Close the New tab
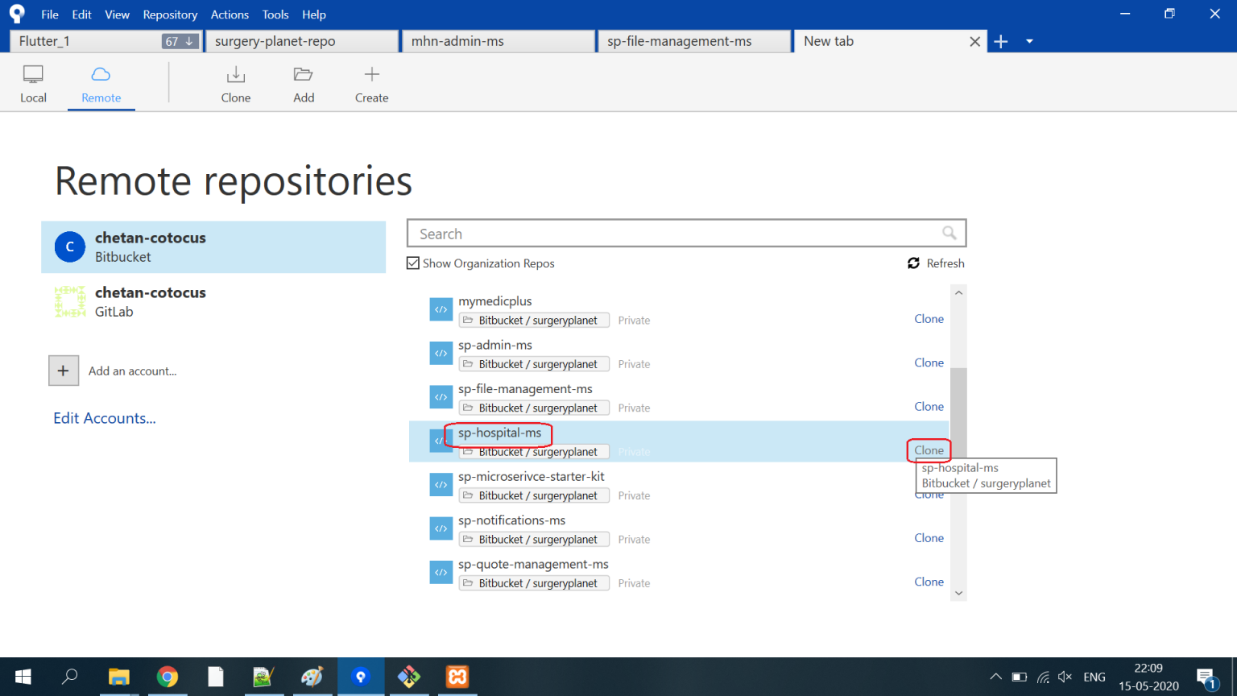 (974, 41)
